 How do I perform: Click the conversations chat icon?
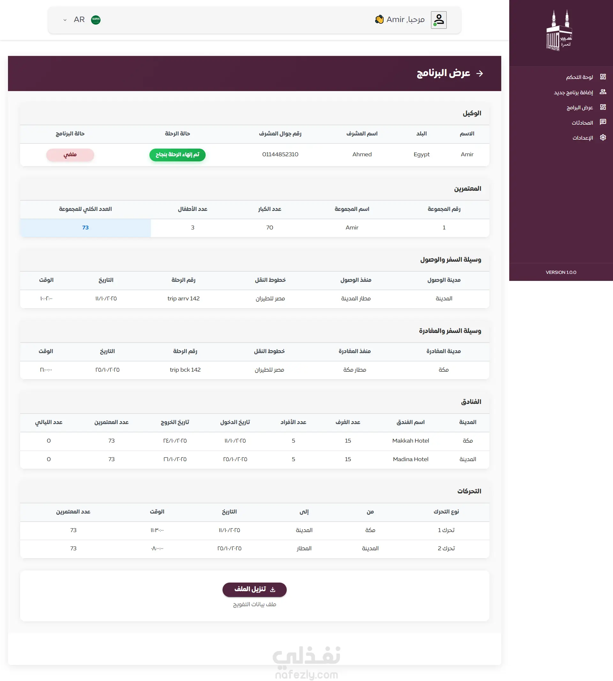pos(603,122)
